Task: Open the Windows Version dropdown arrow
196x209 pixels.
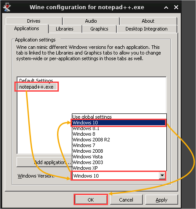Action: pyautogui.click(x=162, y=176)
